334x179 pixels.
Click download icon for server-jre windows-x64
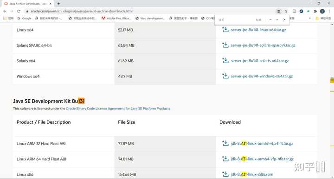(225, 76)
